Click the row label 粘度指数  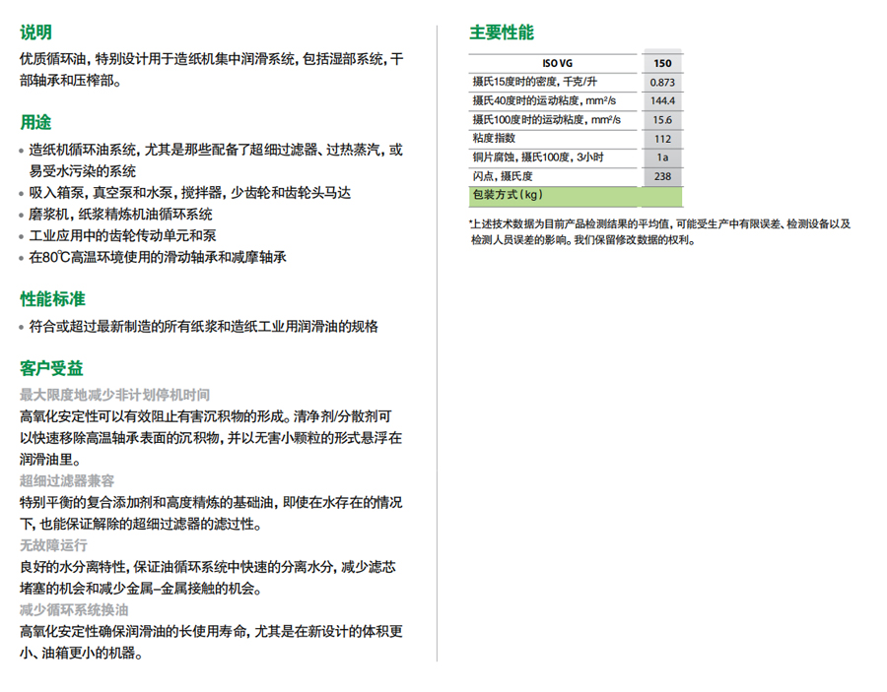pos(494,138)
